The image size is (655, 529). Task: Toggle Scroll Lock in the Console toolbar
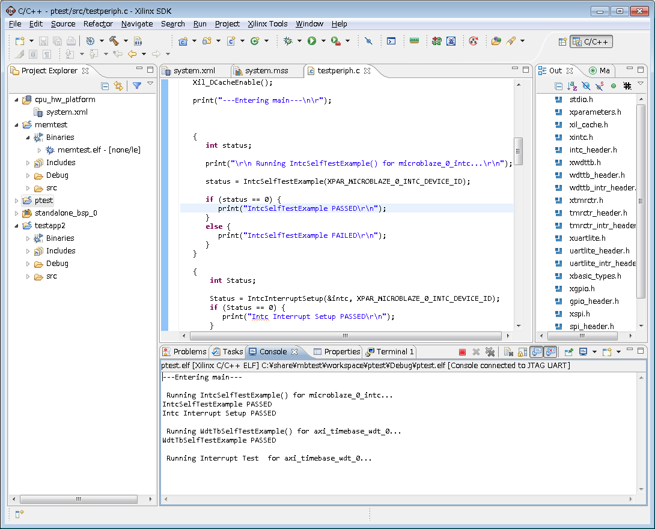522,352
